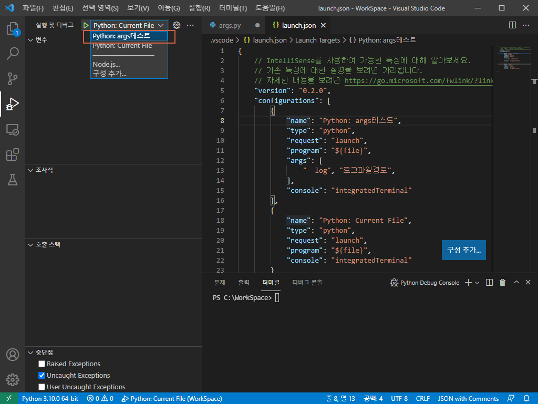Image resolution: width=538 pixels, height=404 pixels.
Task: Enable User Uncaught Exceptions breakpoint
Action: [x=42, y=387]
